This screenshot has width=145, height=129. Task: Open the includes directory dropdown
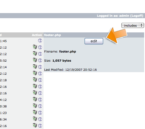pos(133,25)
